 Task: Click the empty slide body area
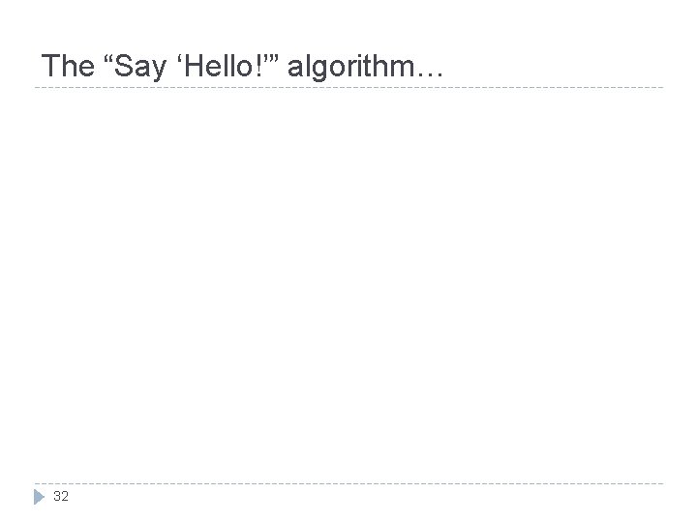(348, 284)
